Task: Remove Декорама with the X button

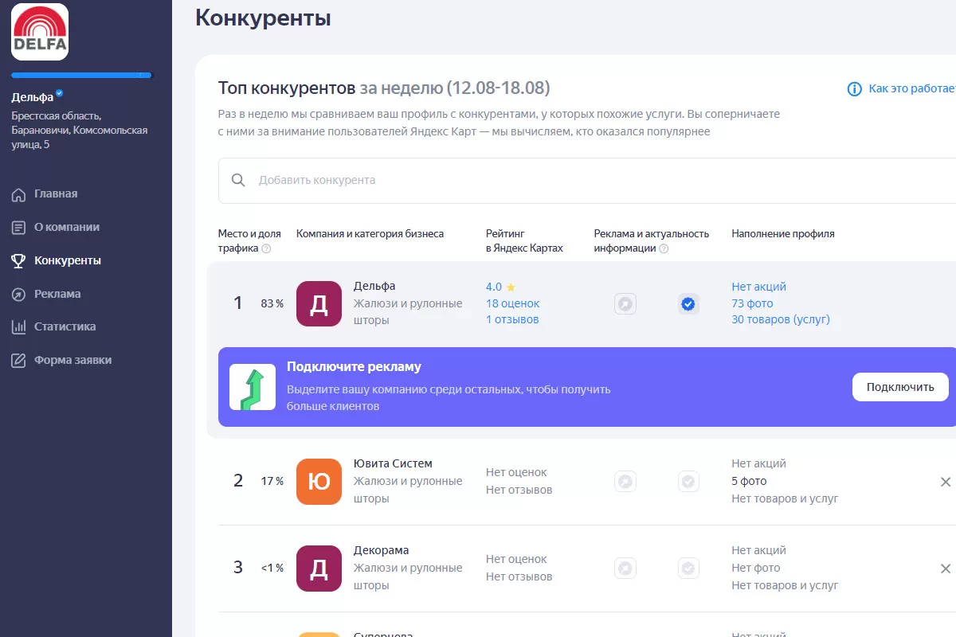Action: pyautogui.click(x=946, y=569)
